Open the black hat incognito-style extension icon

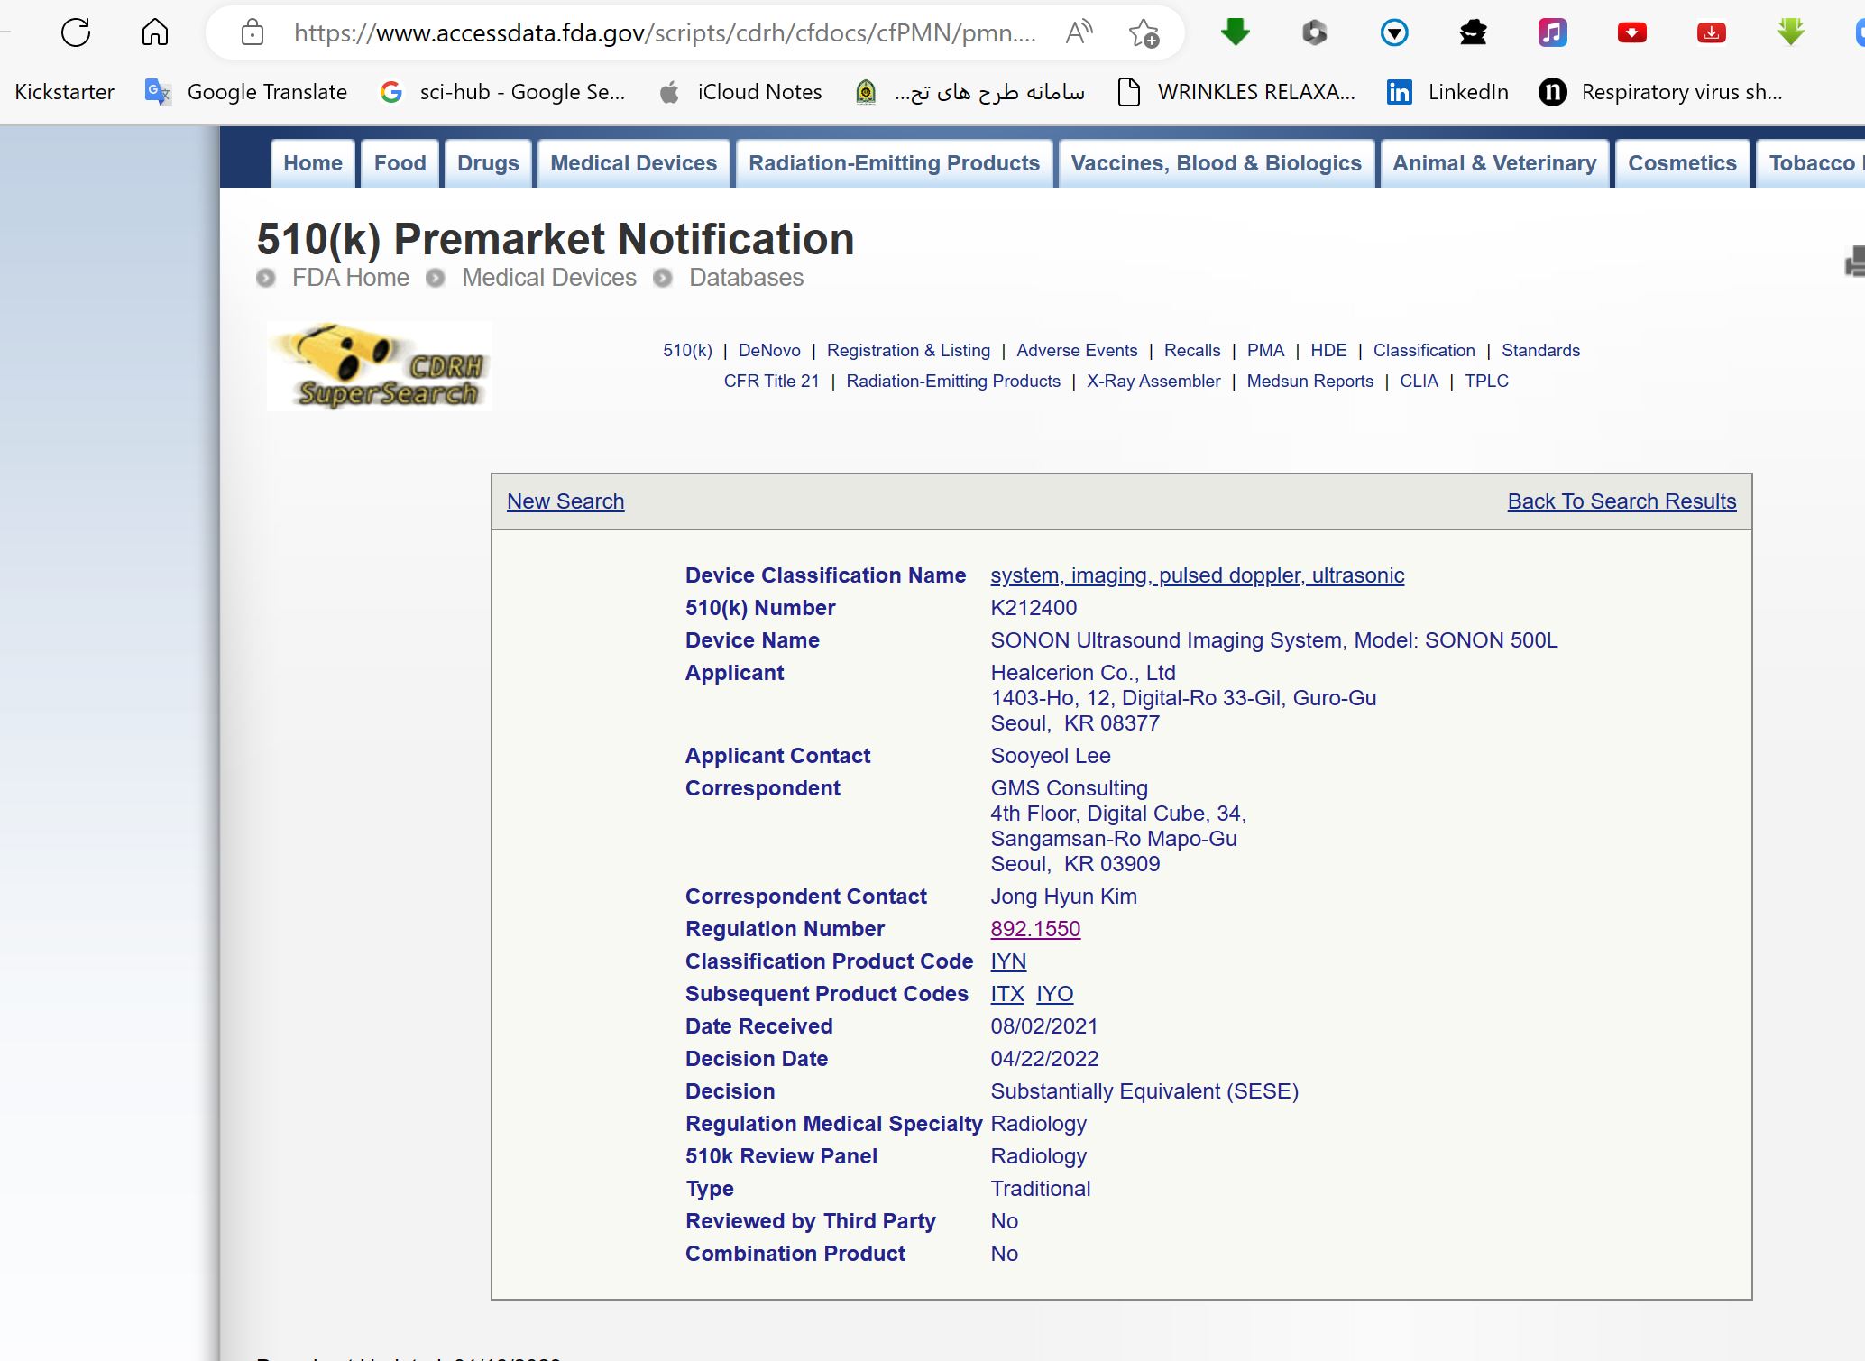(1473, 33)
